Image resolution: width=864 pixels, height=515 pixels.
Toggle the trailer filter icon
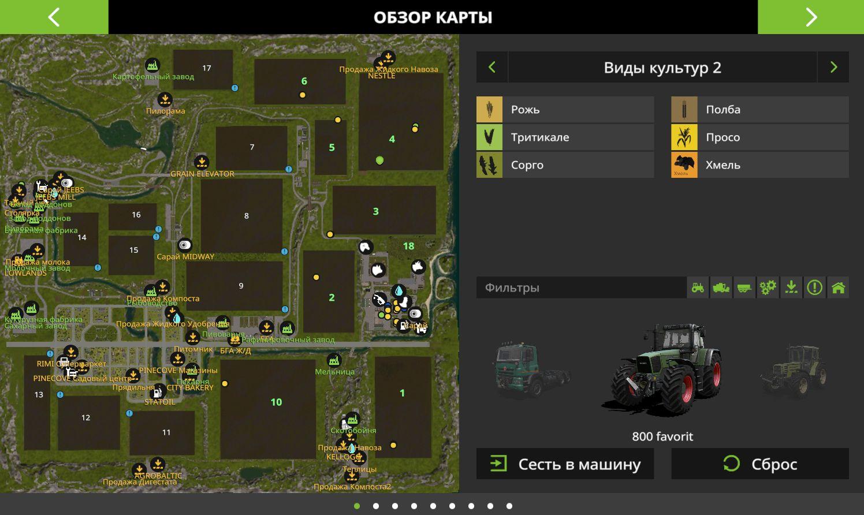[744, 288]
